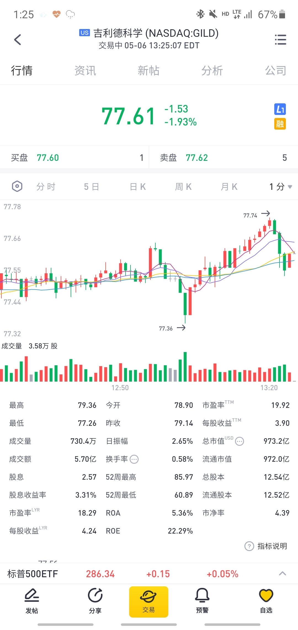Open info bubble next to 总市值
Viewport: 298px width, 630px height.
(x=240, y=441)
